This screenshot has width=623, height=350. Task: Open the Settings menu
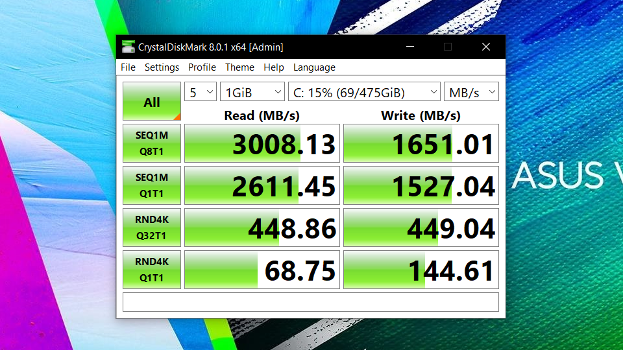coord(162,67)
